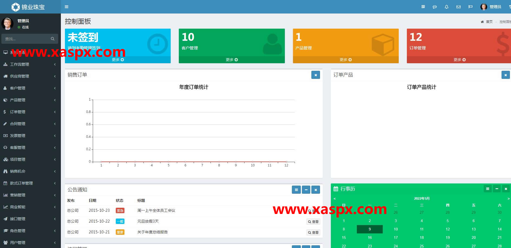The height and width of the screenshot is (248, 511).
Task: Open the mail envelope icon
Action: (459, 7)
